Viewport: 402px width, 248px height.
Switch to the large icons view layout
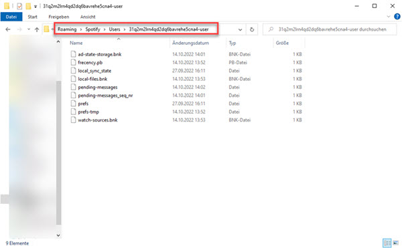[396, 243]
